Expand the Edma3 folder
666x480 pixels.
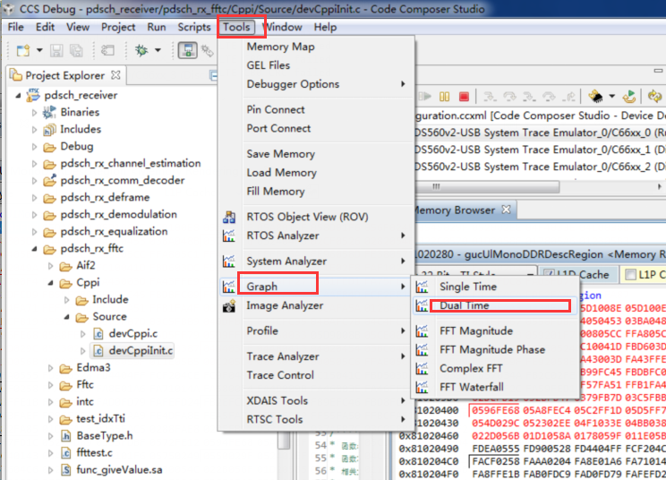tap(50, 368)
